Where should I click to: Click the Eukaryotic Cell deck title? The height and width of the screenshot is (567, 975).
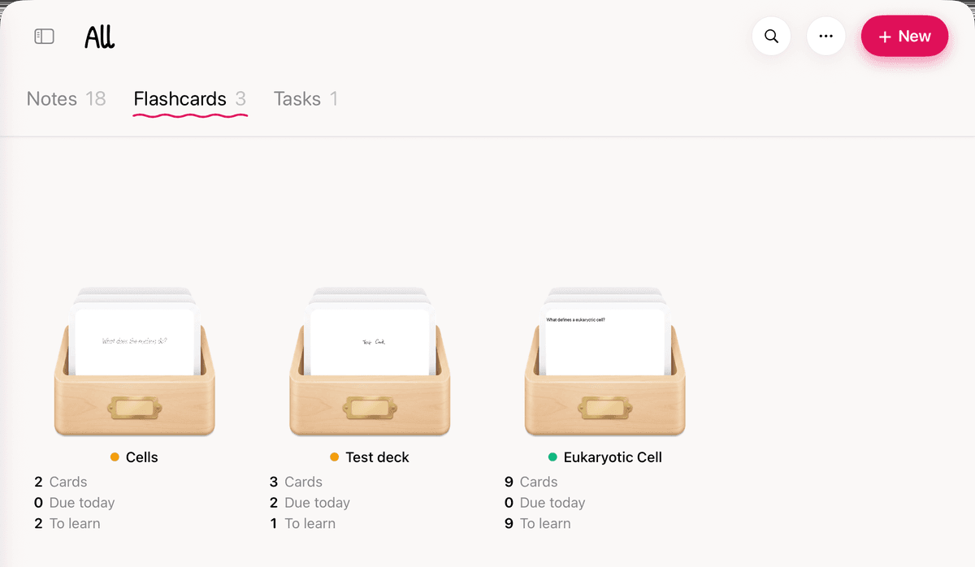[613, 457]
